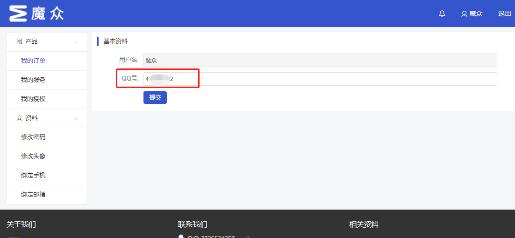Click the 魔众 username link in header

pyautogui.click(x=476, y=14)
